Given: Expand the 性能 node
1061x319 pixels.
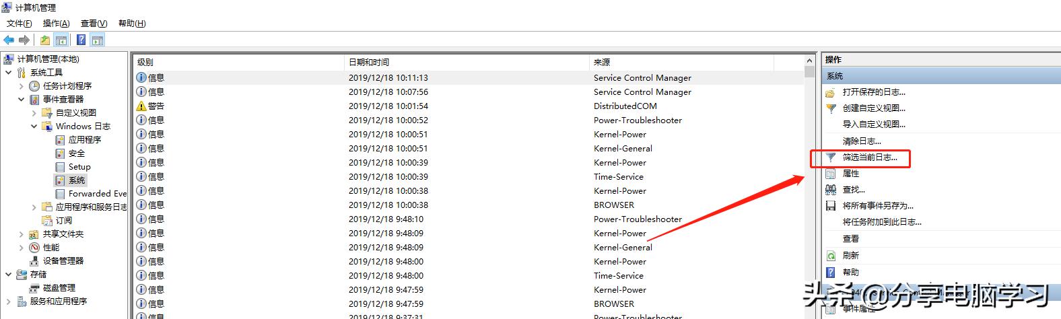Looking at the screenshot, I should [x=21, y=248].
